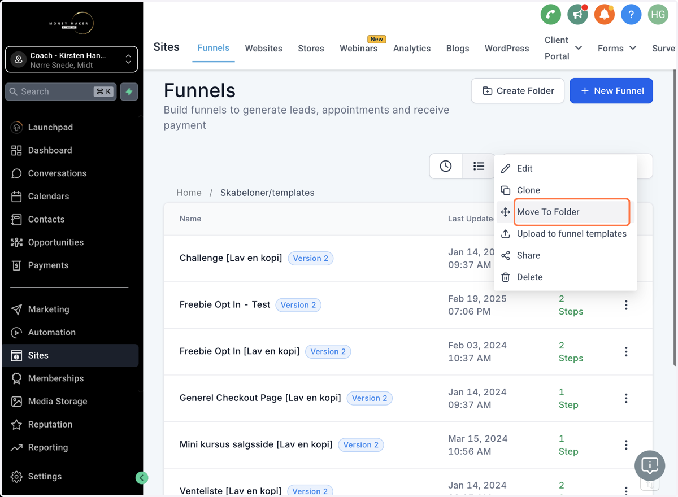Switch to the Funnels tab
The height and width of the screenshot is (497, 678).
(214, 48)
